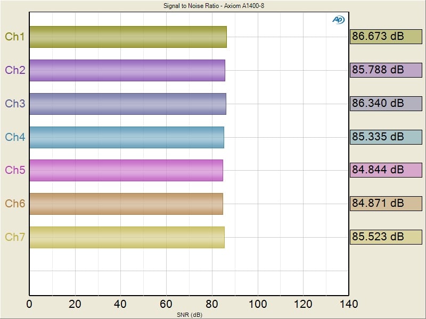Click the AP logo icon in chart corner

click(338, 20)
